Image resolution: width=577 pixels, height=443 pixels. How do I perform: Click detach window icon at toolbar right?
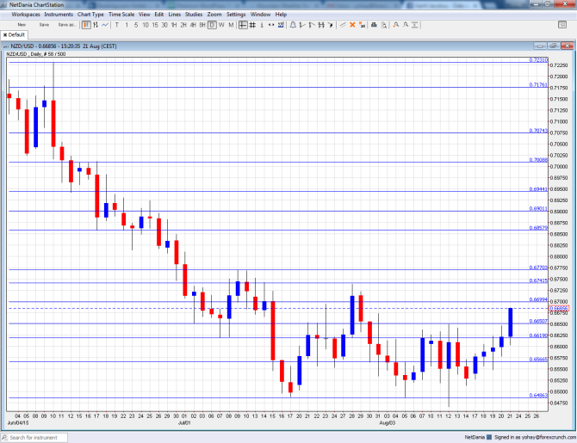tap(562, 25)
